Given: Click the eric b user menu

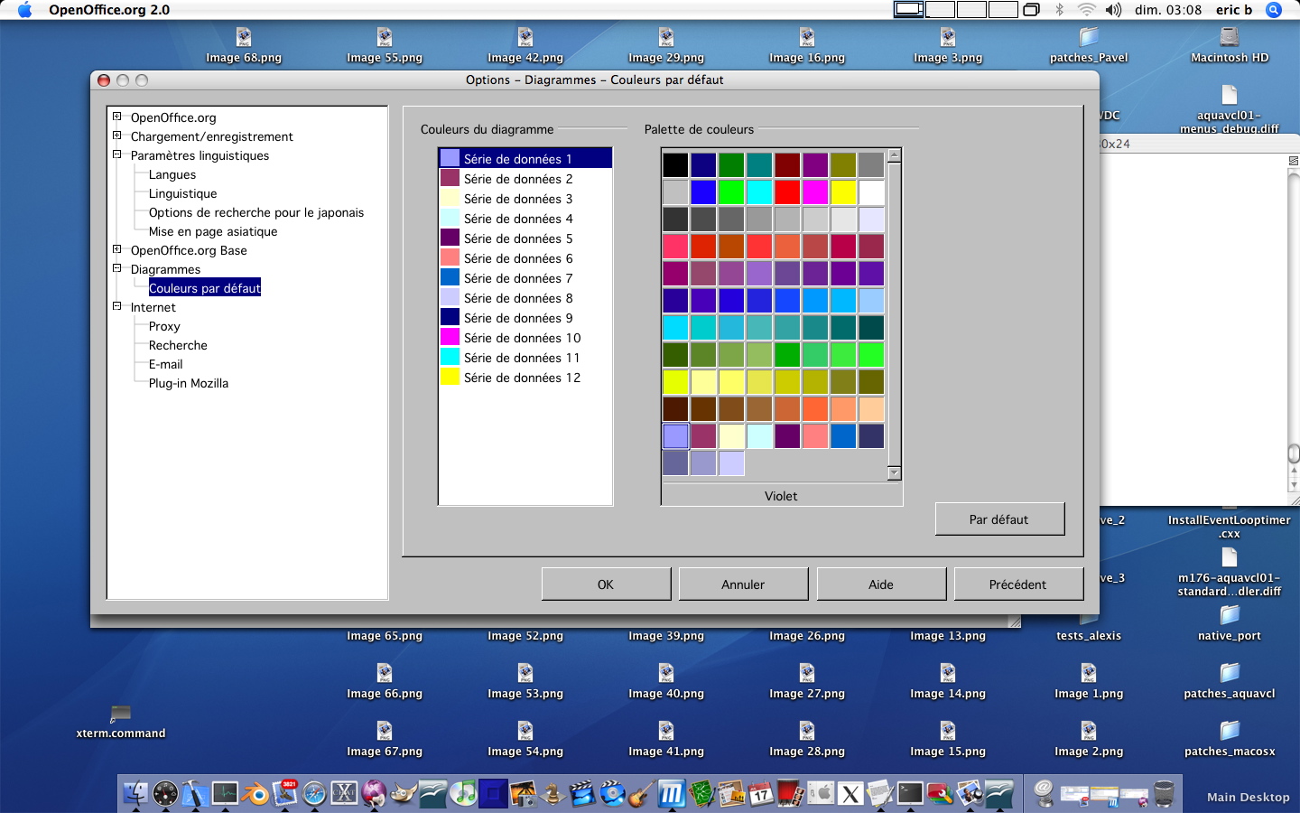Looking at the screenshot, I should pyautogui.click(x=1234, y=10).
